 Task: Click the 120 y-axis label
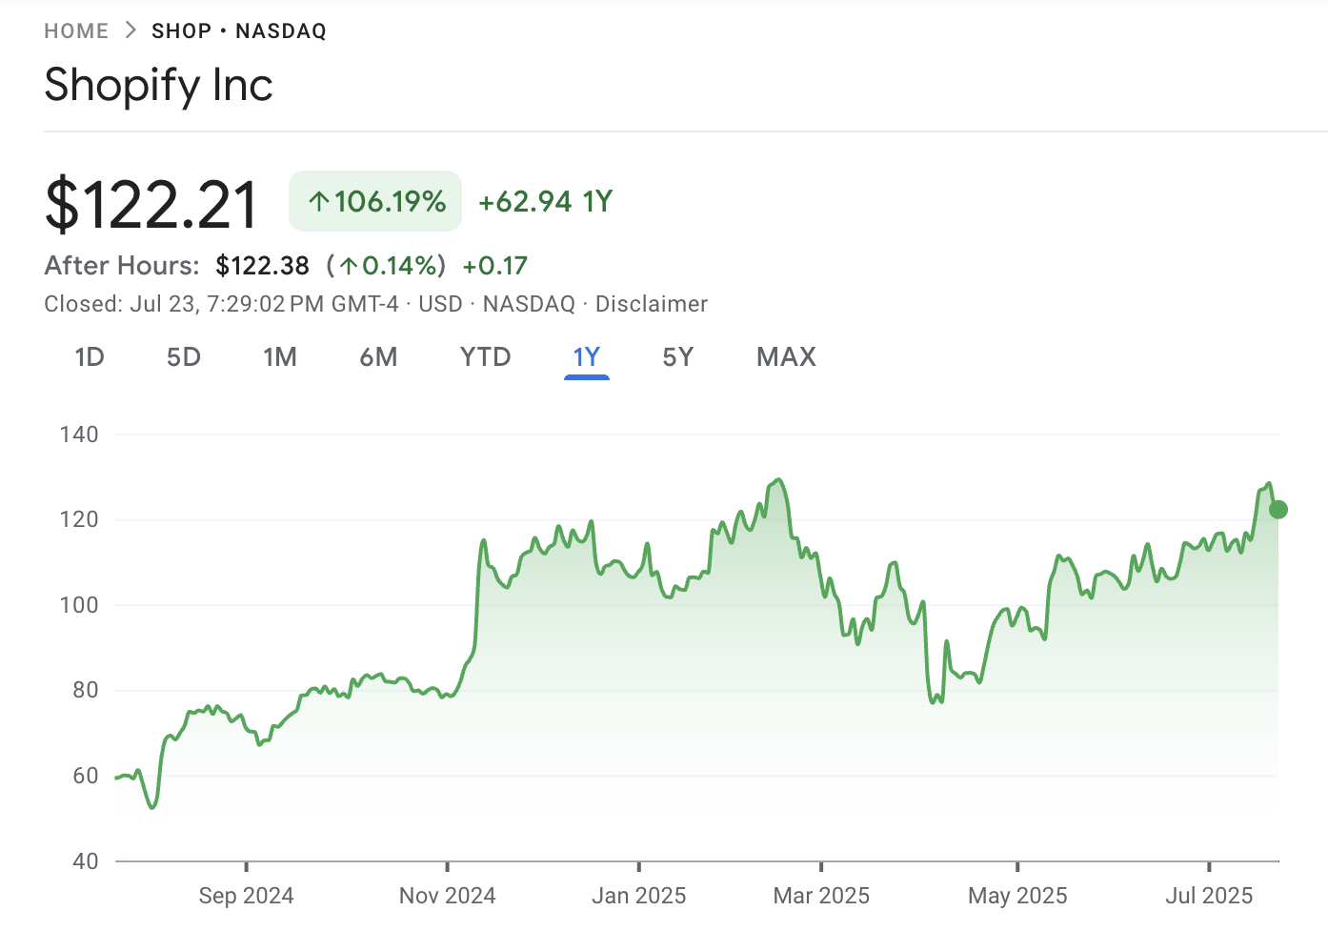79,519
